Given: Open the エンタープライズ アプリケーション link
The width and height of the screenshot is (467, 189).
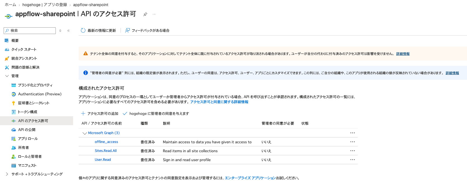Looking at the screenshot, I should [250, 178].
